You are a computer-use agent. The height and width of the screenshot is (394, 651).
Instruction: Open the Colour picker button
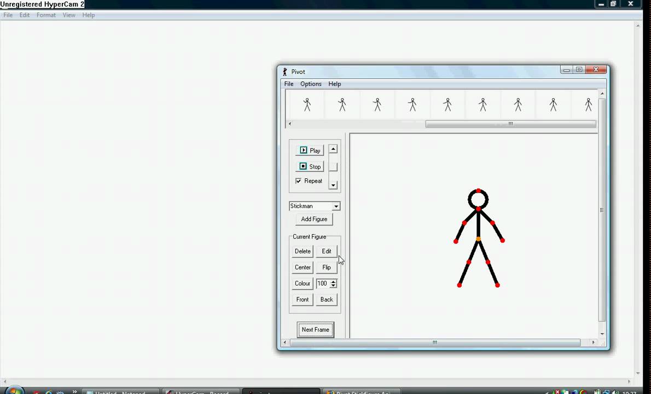point(302,283)
